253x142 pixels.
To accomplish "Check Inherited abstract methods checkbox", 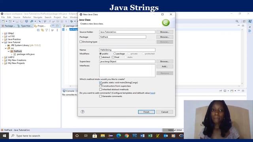I will pyautogui.click(x=100, y=90).
